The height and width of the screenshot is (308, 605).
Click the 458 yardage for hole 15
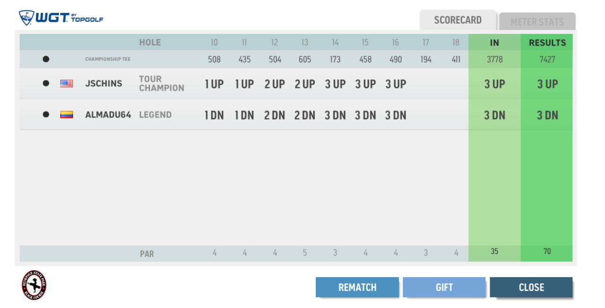pos(365,60)
